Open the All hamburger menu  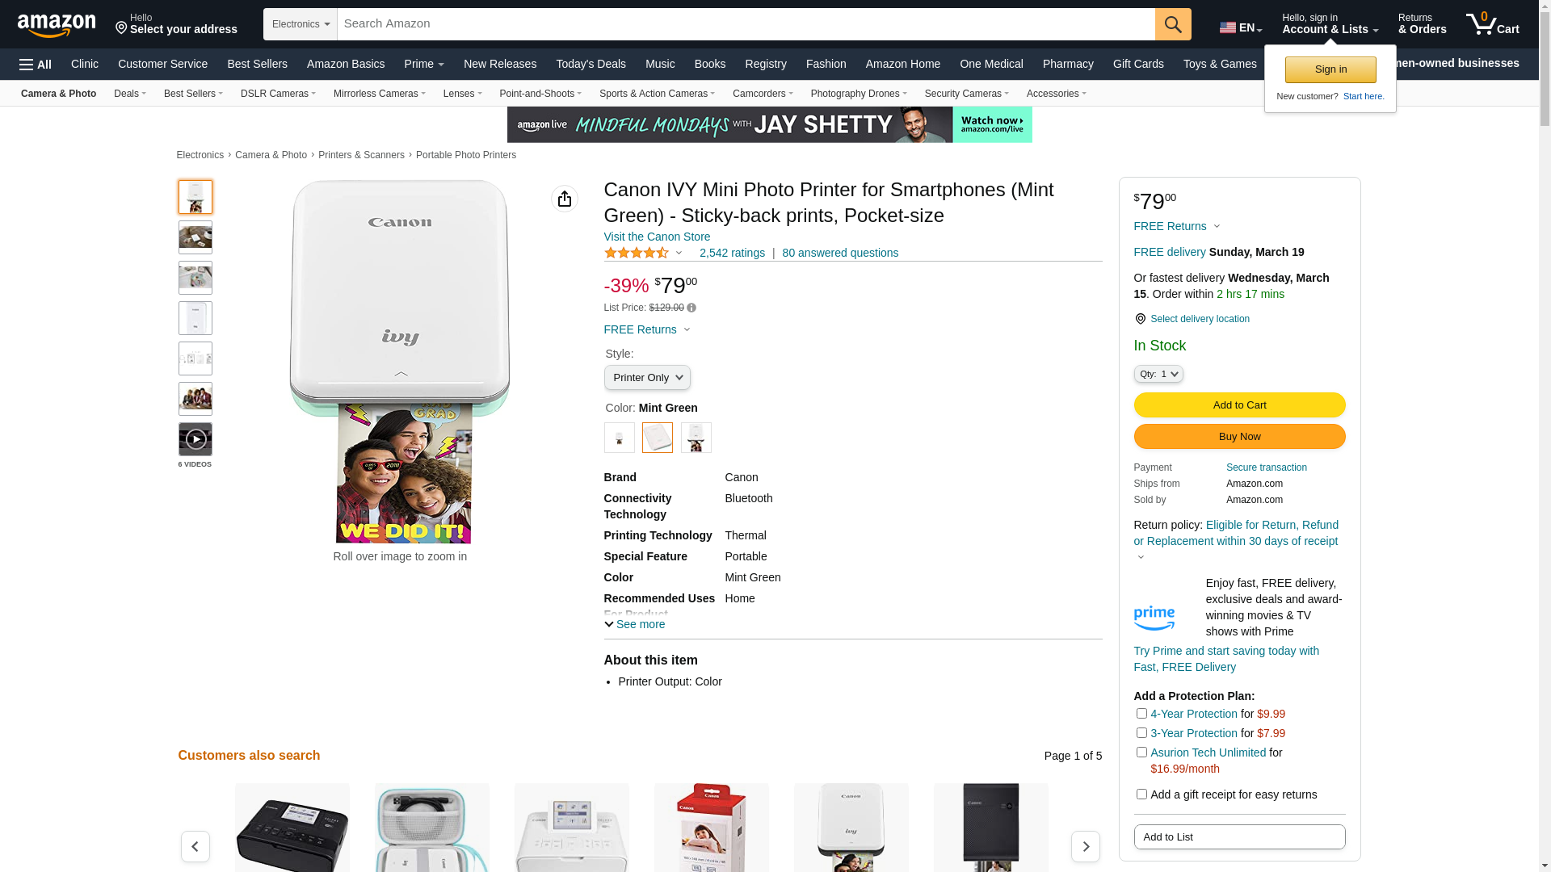(x=36, y=65)
